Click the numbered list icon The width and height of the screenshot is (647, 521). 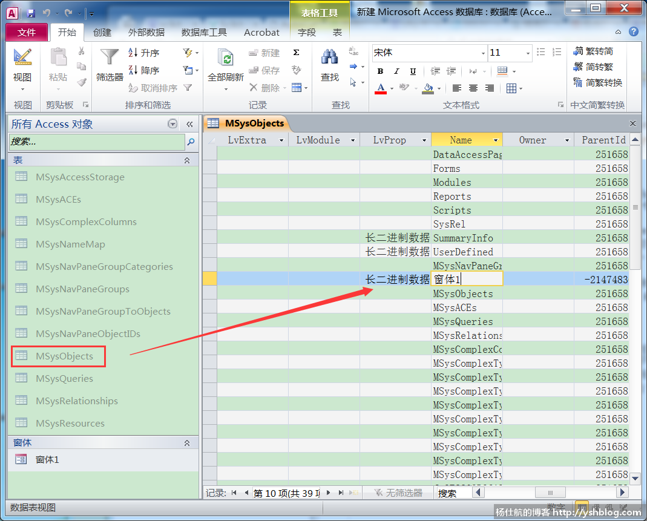557,52
